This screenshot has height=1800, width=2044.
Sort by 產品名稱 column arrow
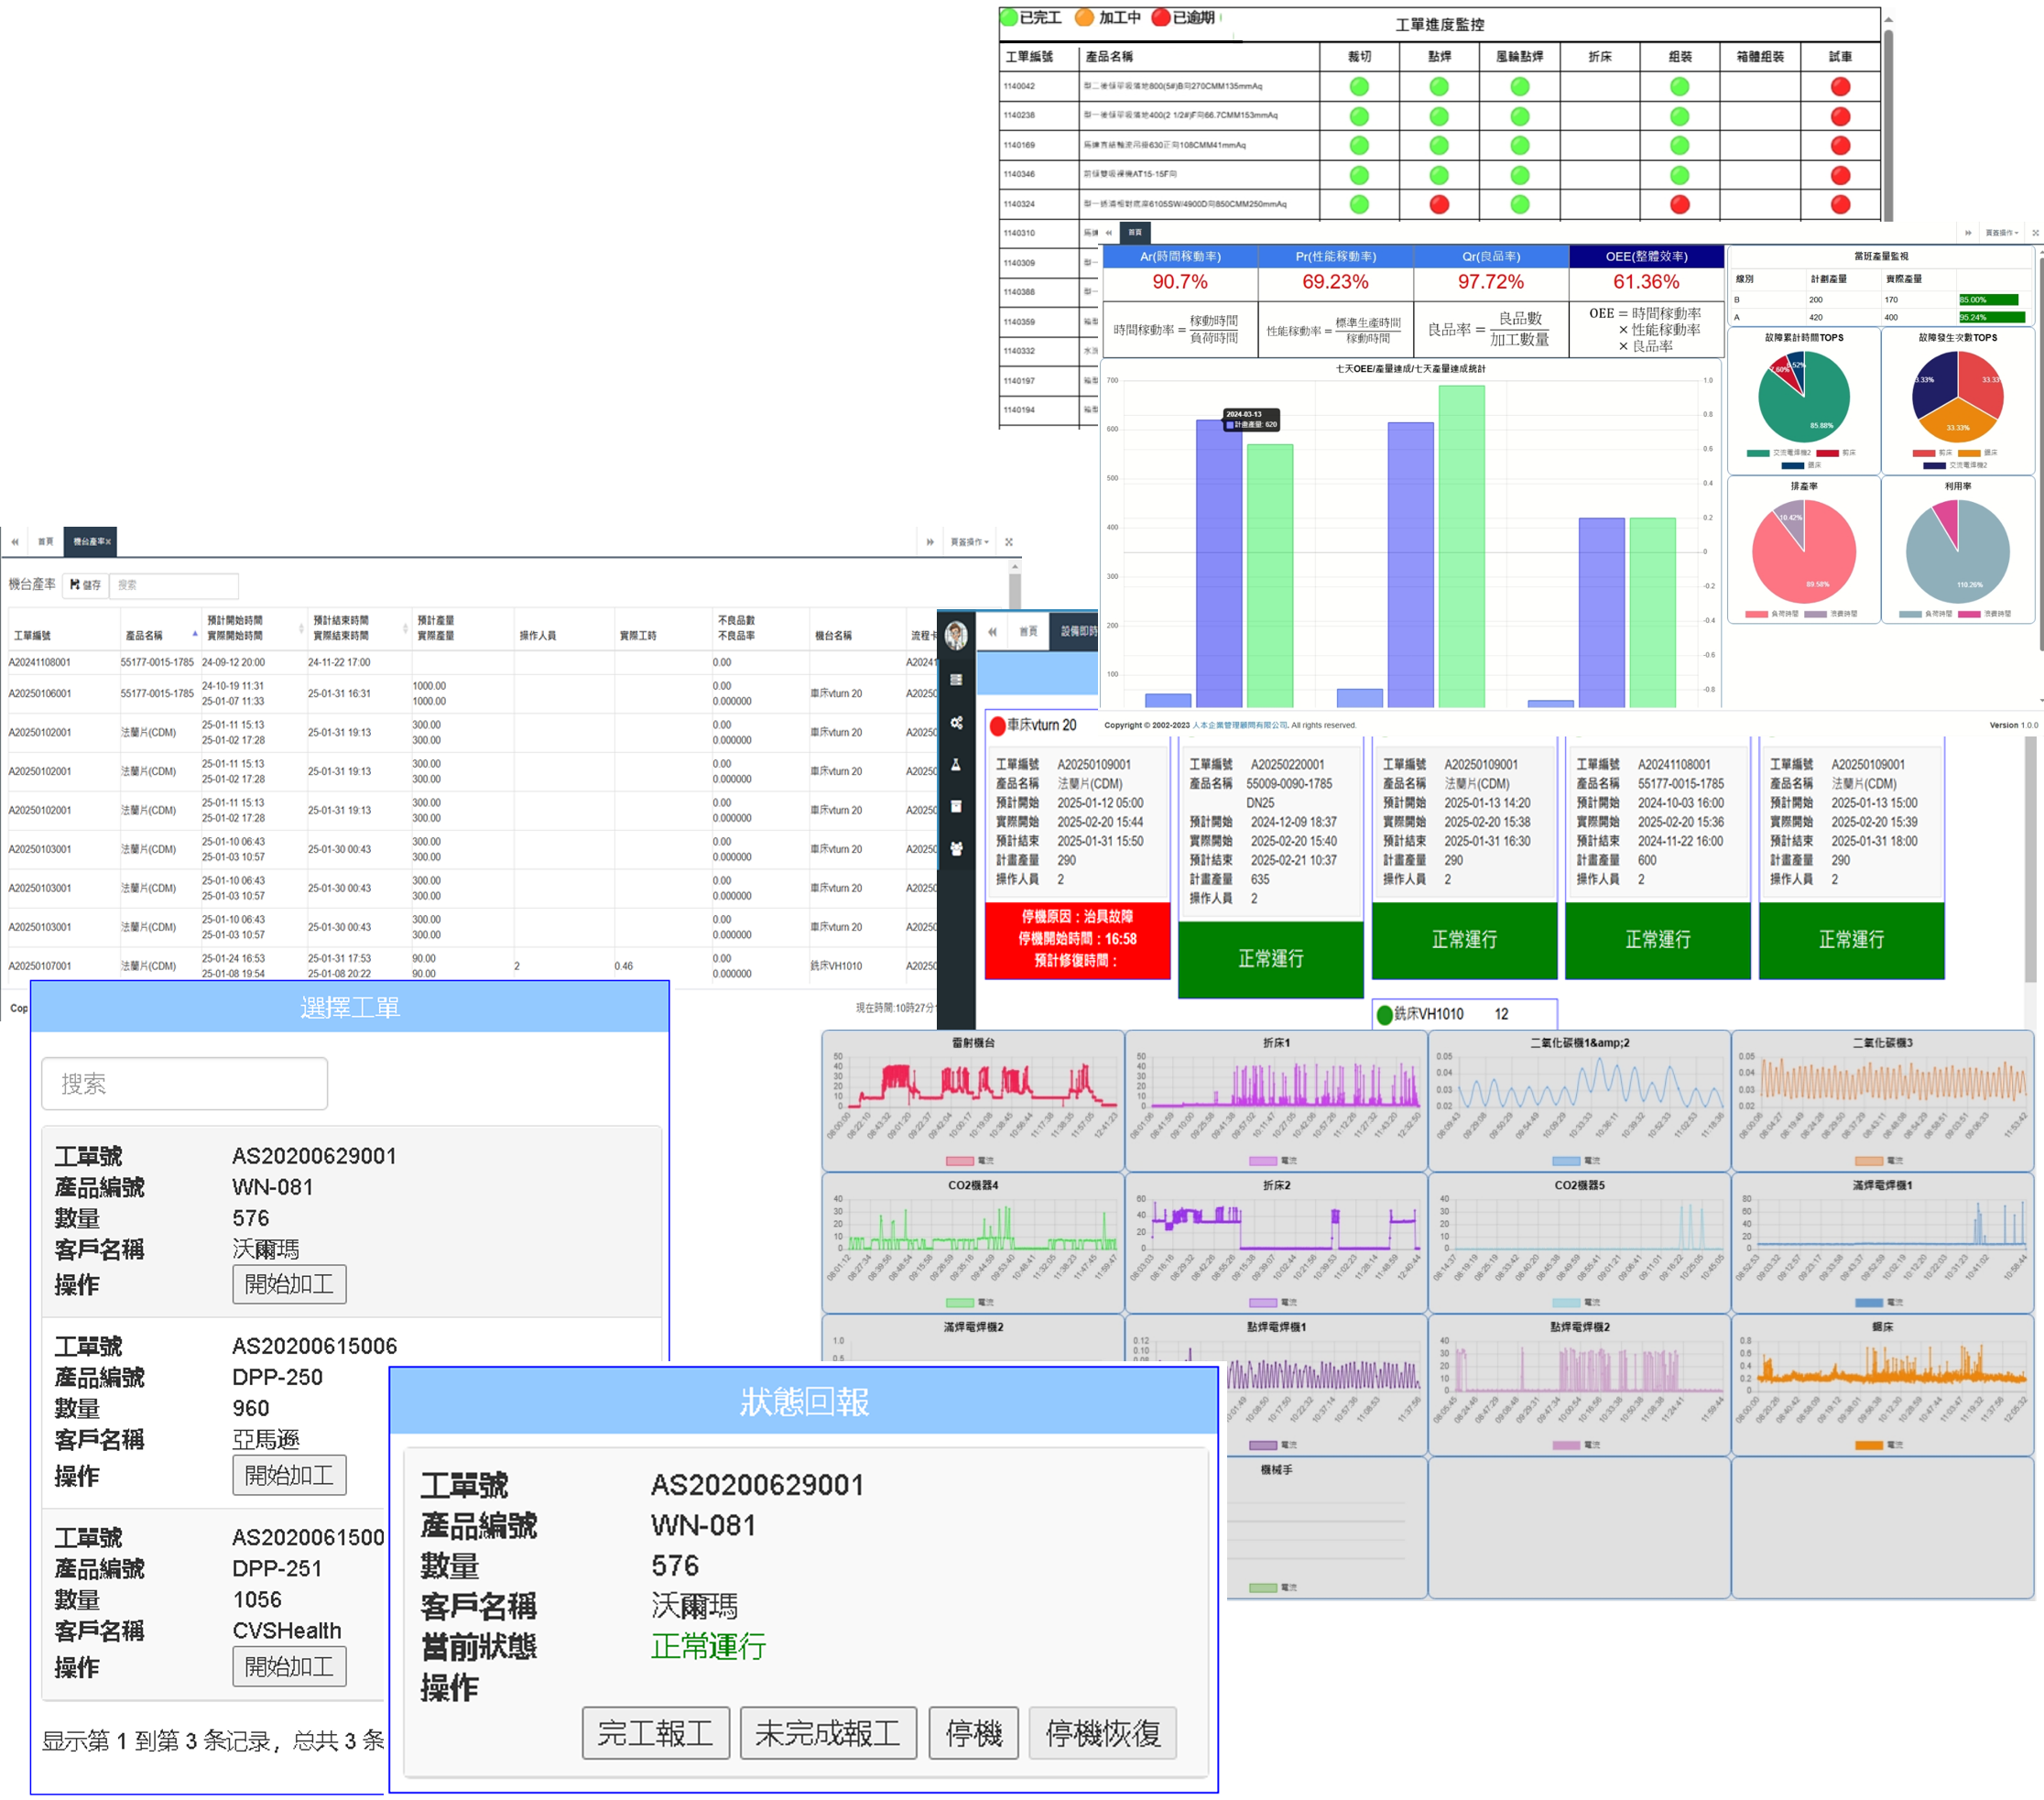coord(195,633)
